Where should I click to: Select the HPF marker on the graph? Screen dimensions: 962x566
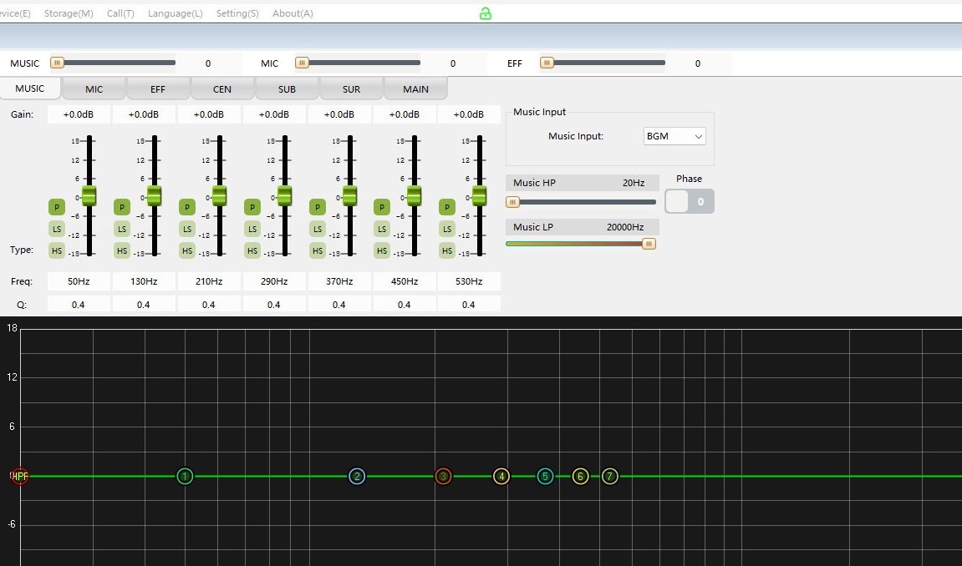[18, 476]
